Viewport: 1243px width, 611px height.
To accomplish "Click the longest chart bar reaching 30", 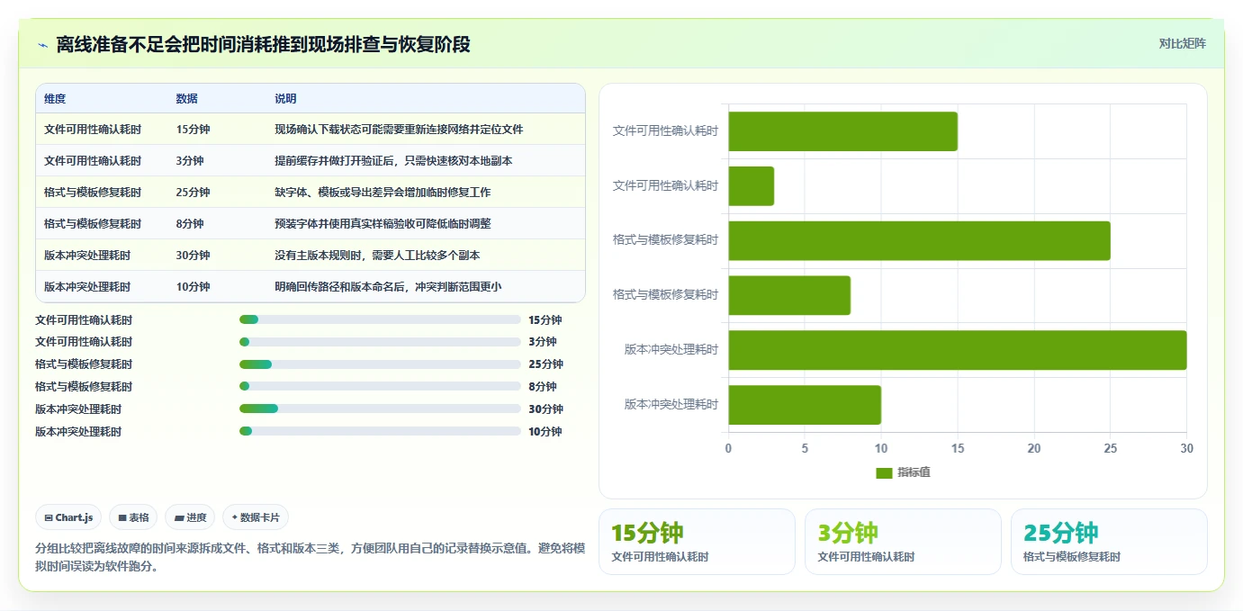I will pos(957,350).
